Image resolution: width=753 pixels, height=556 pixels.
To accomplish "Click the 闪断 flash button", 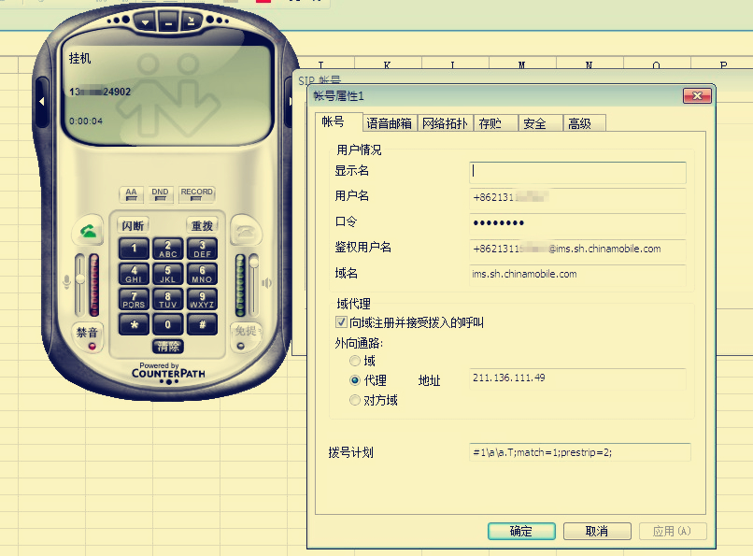I will pyautogui.click(x=133, y=225).
